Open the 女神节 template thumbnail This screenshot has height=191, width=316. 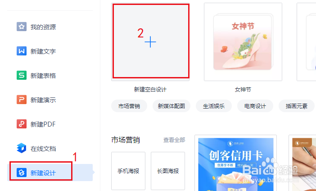[x=243, y=42]
